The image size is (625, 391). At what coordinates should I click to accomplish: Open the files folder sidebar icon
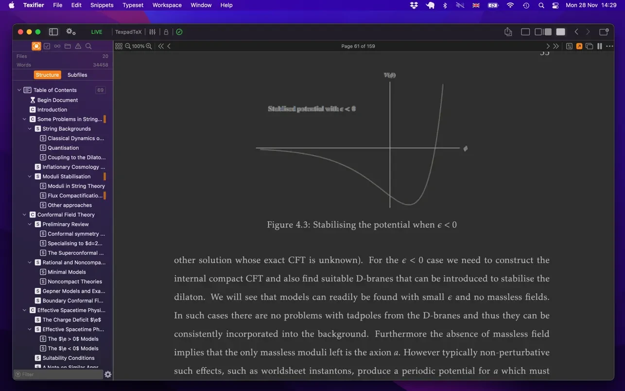(68, 46)
